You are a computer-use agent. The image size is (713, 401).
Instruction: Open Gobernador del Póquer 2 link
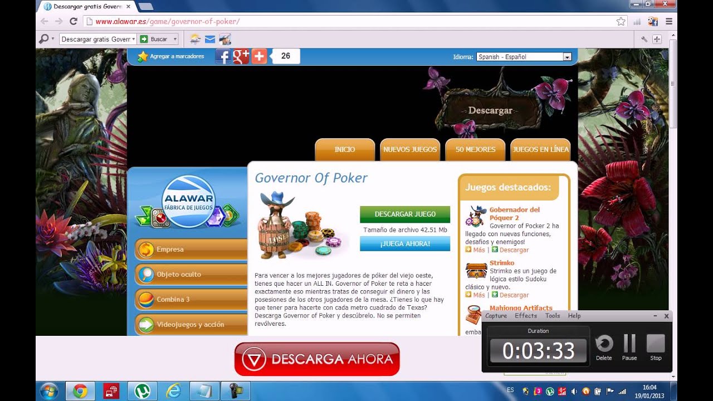[x=515, y=214]
